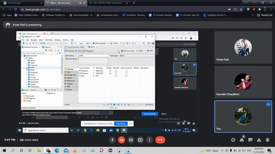Open Chrome tab search dropdown
This screenshot has height=154, width=275.
point(246,3)
